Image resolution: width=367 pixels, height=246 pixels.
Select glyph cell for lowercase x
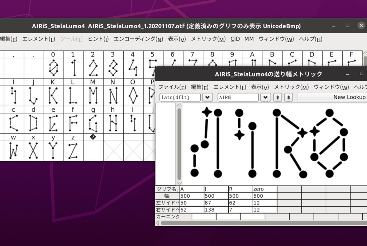pos(34,151)
